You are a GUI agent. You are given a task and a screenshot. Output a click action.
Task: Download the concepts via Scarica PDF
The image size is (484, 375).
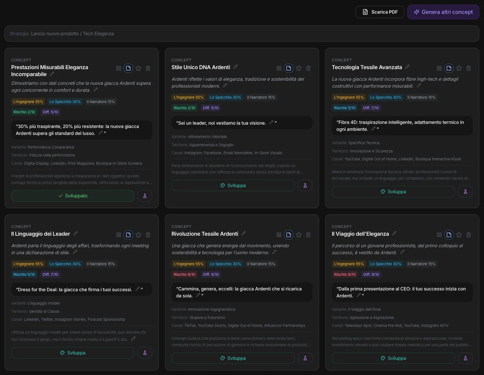coord(380,12)
